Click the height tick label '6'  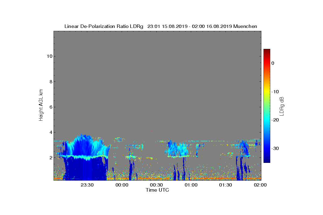click(x=50, y=107)
